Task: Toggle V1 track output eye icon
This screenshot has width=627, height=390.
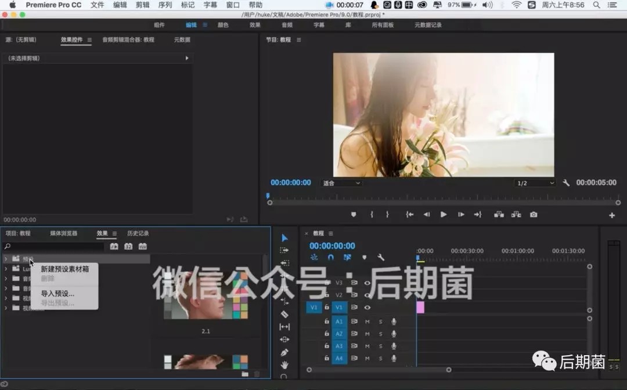Action: (367, 307)
